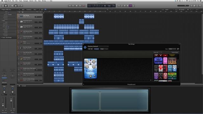Pick the red and white pedal thumbnail
The height and width of the screenshot is (114, 203).
tap(161, 68)
